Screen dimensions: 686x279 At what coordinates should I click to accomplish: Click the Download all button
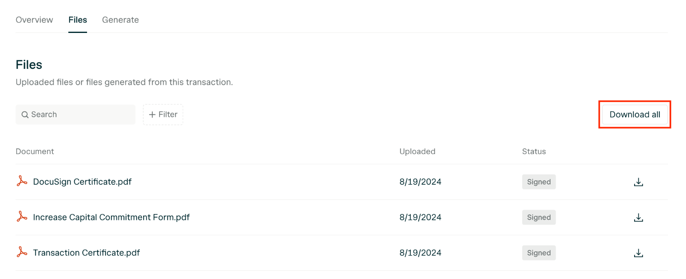(x=635, y=115)
